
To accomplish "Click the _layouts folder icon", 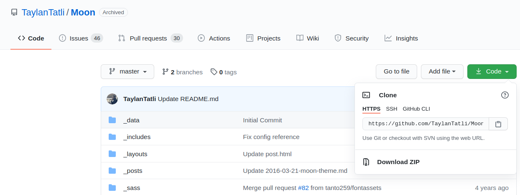I will pyautogui.click(x=112, y=154).
